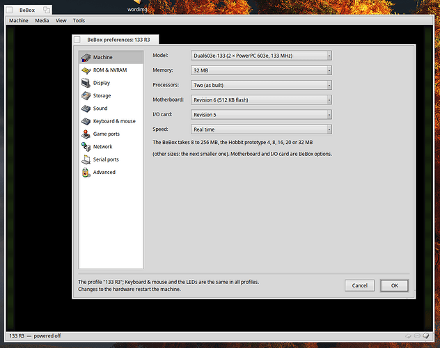The height and width of the screenshot is (348, 440).
Task: Open the Machine menu in menu bar
Action: click(x=19, y=20)
